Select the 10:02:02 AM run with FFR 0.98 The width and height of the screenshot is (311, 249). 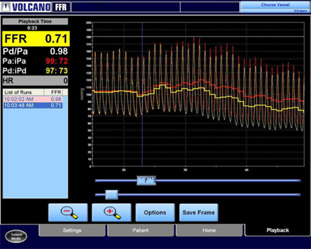(x=33, y=99)
